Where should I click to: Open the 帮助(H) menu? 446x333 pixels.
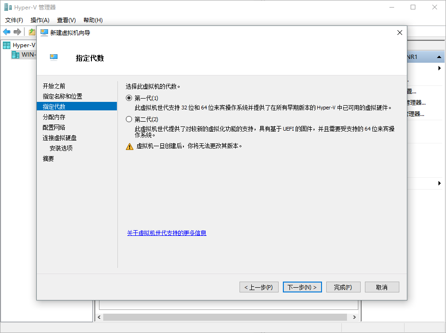pos(93,20)
